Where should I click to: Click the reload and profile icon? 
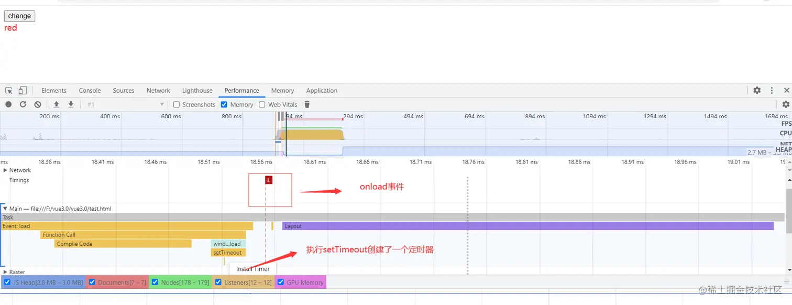23,104
